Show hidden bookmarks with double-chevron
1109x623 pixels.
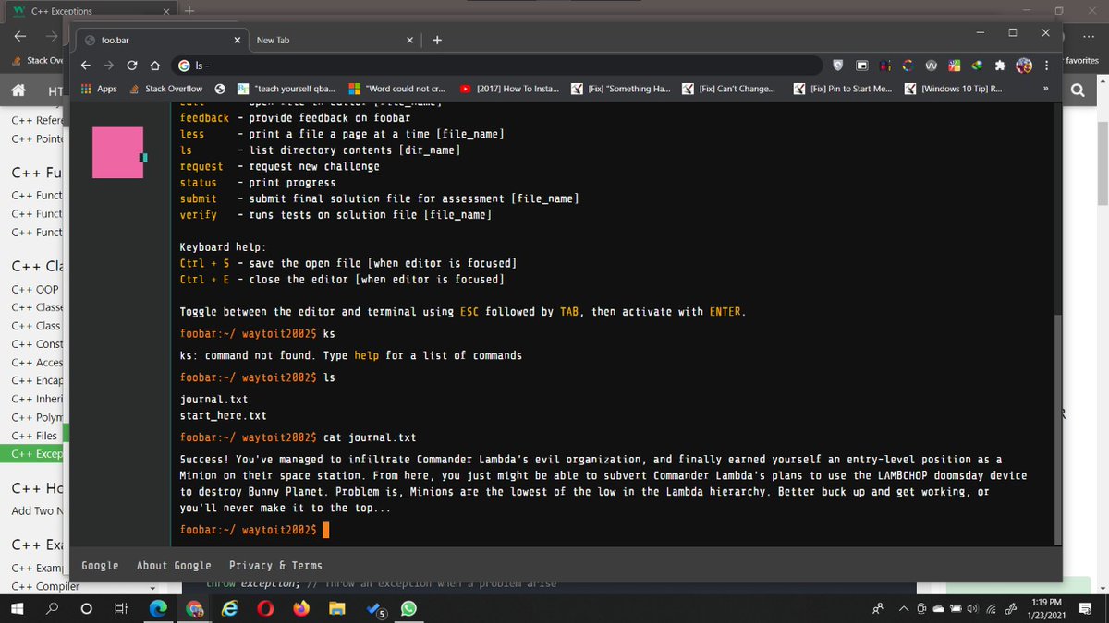1046,89
